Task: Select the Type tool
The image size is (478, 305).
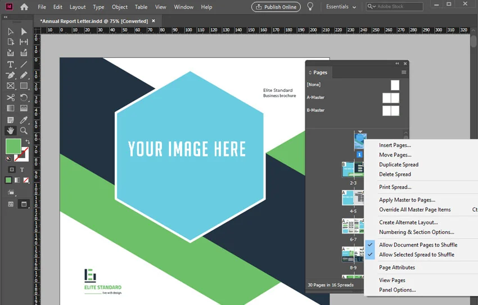Action: [10, 64]
